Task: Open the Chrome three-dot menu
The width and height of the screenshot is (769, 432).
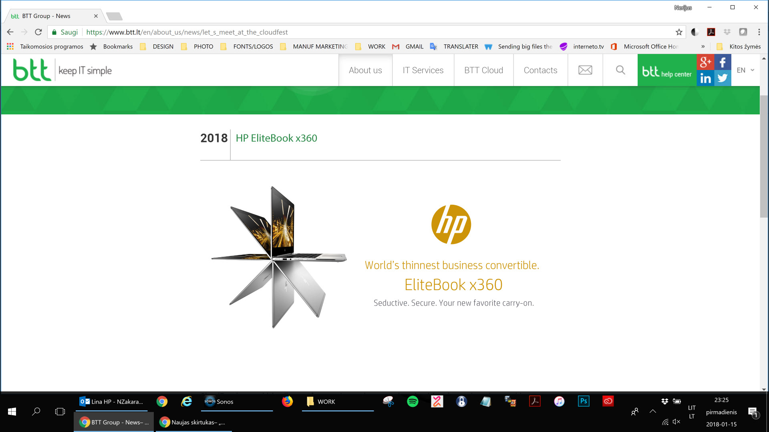Action: (759, 32)
